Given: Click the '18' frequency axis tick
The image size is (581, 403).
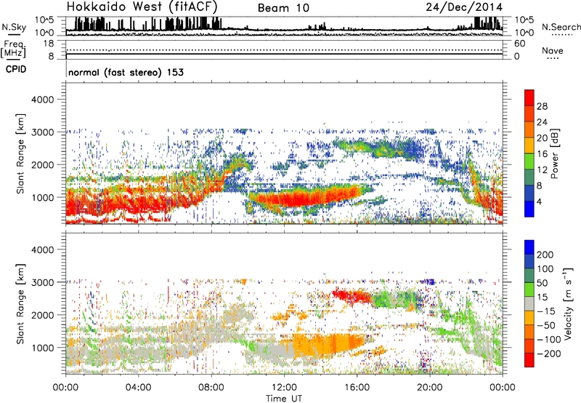Looking at the screenshot, I should coord(49,44).
